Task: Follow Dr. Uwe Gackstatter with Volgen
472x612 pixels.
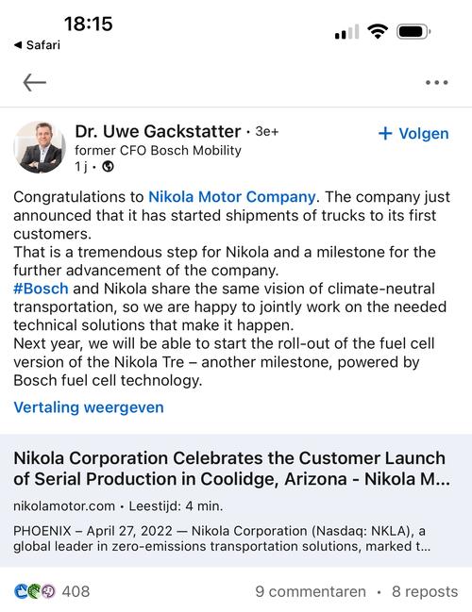Action: [413, 134]
